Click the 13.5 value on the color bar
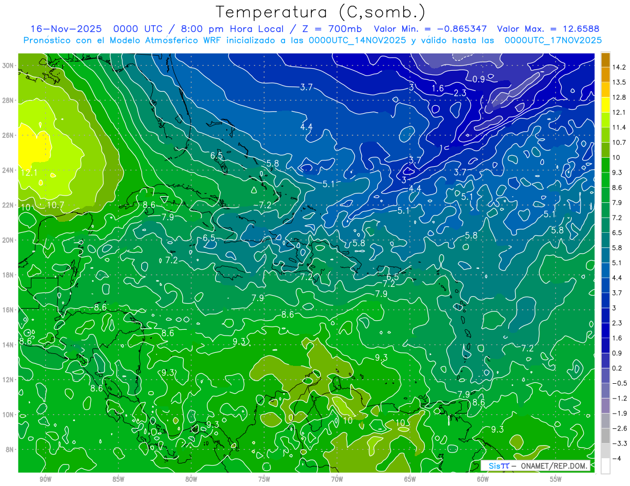This screenshot has height=486, width=630. 619,82
